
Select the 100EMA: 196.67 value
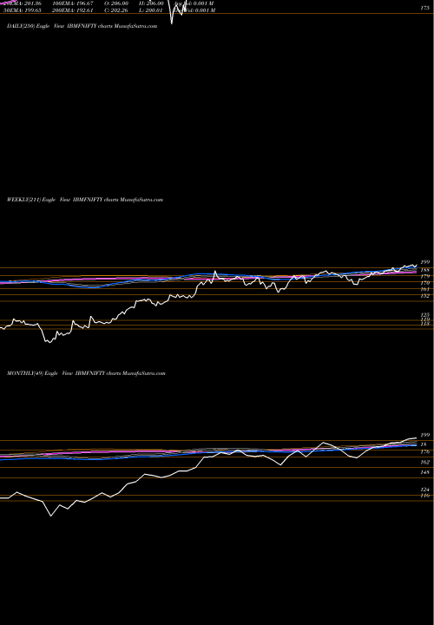coord(73,3)
